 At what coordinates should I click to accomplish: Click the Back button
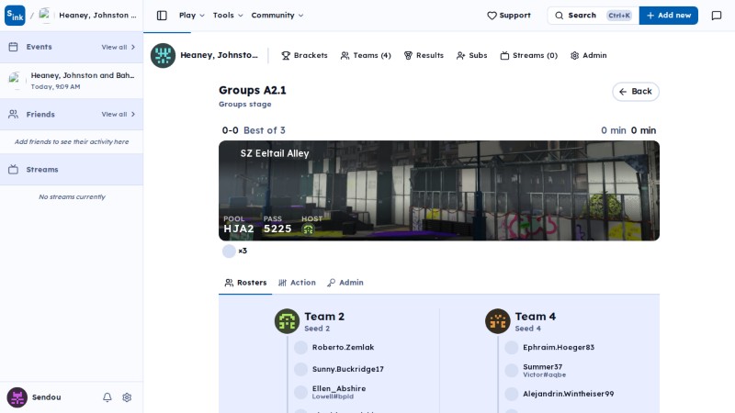point(636,91)
